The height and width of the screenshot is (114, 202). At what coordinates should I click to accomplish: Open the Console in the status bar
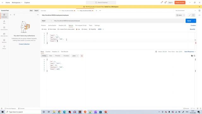[21, 108]
